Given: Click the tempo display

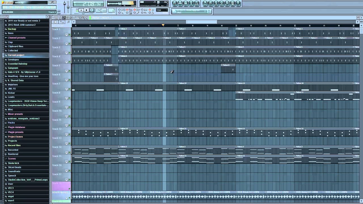Looking at the screenshot, I should tap(101, 10).
